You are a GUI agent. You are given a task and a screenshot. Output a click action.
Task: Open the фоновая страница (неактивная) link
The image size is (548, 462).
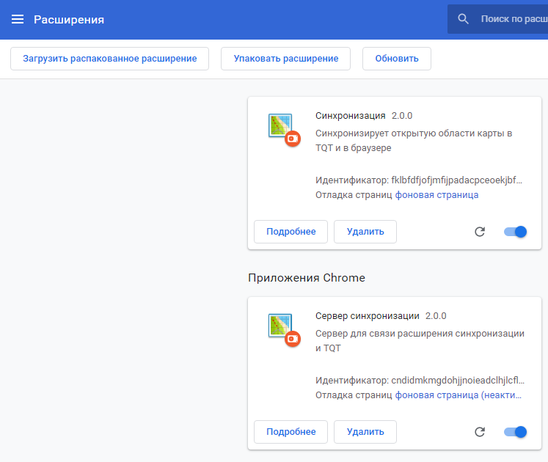click(459, 395)
